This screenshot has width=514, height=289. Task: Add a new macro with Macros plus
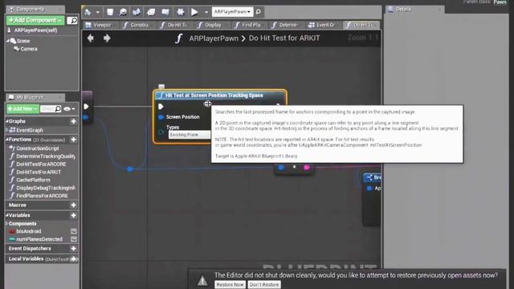tap(73, 206)
